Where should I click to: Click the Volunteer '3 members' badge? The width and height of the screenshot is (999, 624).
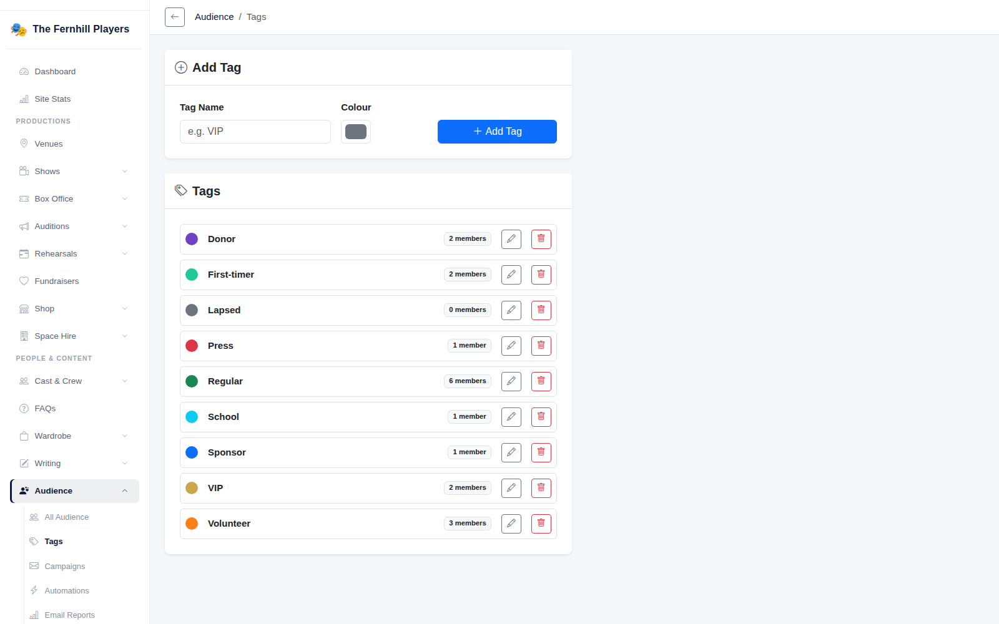coord(468,524)
